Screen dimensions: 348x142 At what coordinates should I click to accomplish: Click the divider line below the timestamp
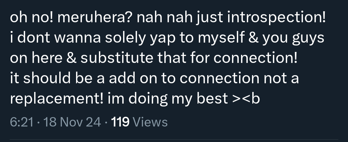[174, 140]
